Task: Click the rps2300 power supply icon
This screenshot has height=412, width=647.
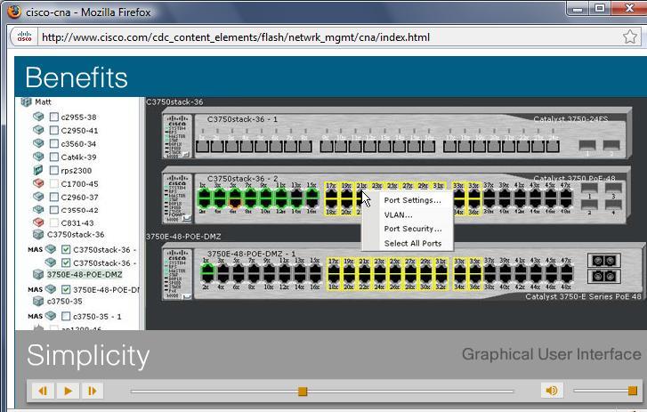Action: 38,170
